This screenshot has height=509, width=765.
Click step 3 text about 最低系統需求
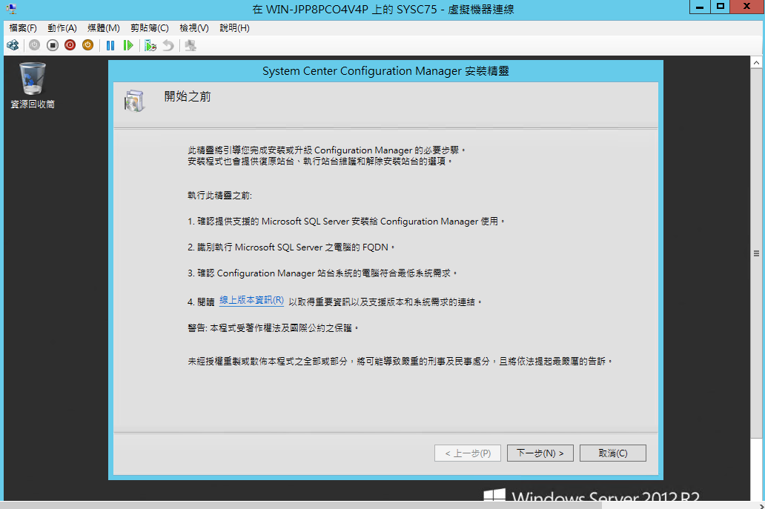coord(322,273)
